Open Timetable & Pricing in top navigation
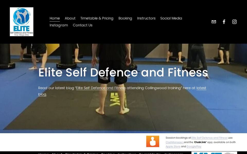 coord(97,18)
